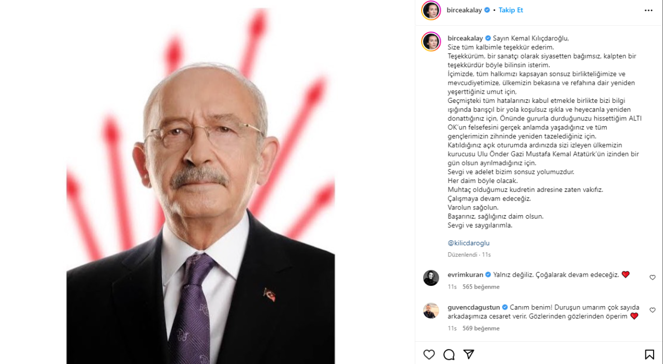Open evrimkuran's profile avatar
Viewport: 663px width, 364px height.
pyautogui.click(x=431, y=278)
